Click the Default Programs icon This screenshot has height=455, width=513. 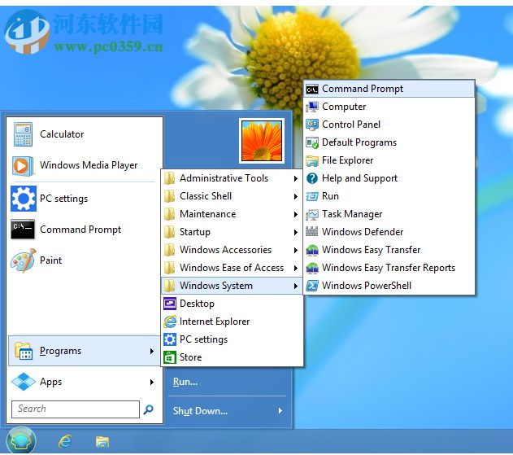click(x=312, y=142)
